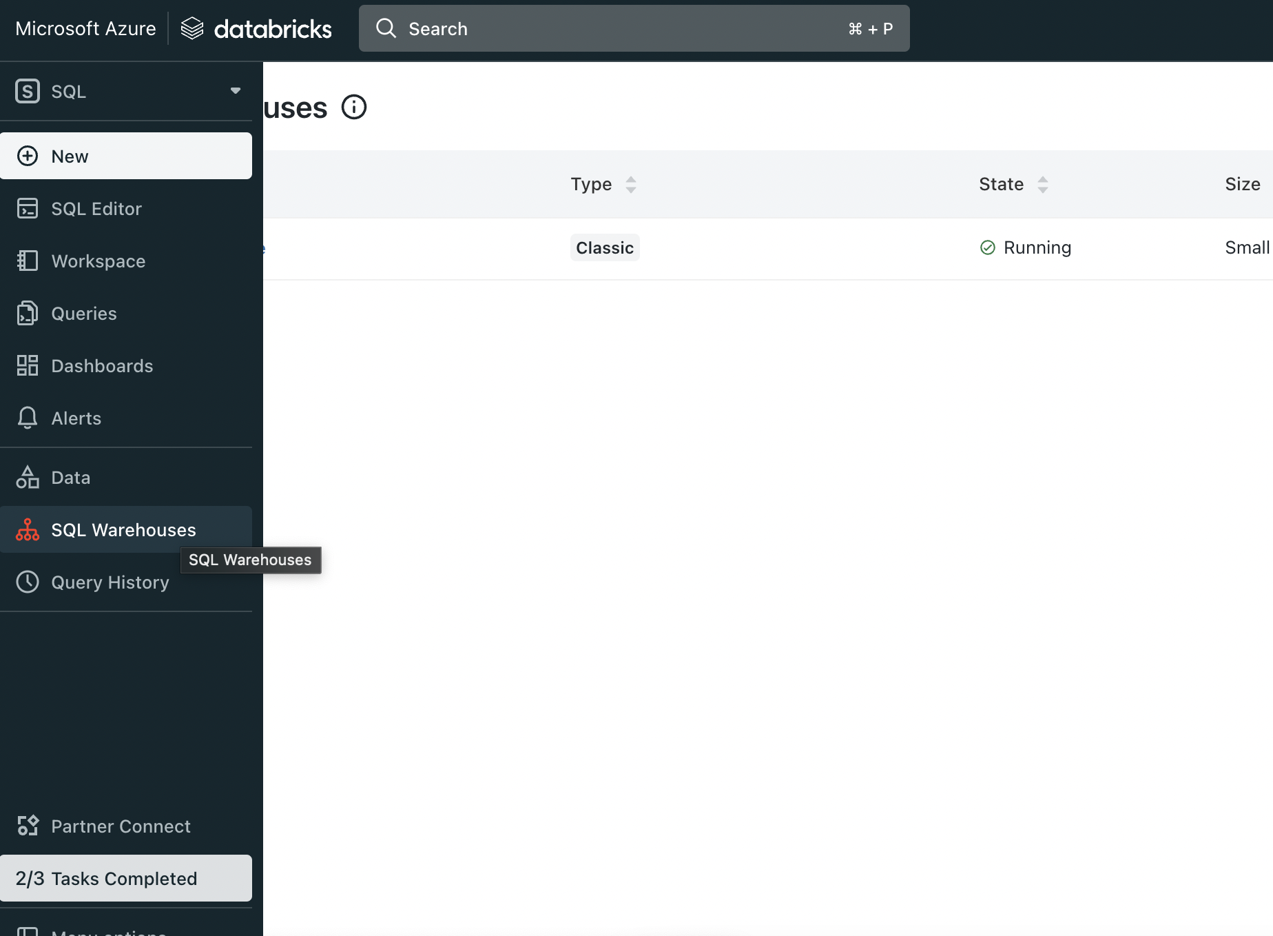Image resolution: width=1273 pixels, height=936 pixels.
Task: Sort warehouses by State column
Action: pos(1042,184)
